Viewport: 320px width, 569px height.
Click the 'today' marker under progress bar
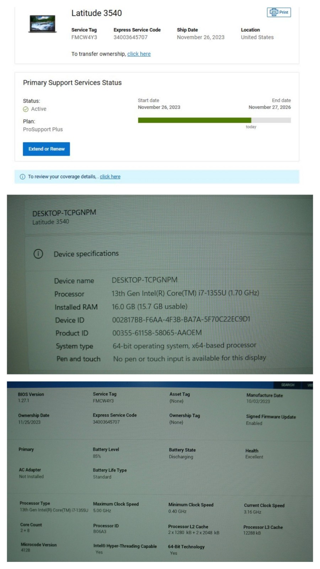click(251, 127)
